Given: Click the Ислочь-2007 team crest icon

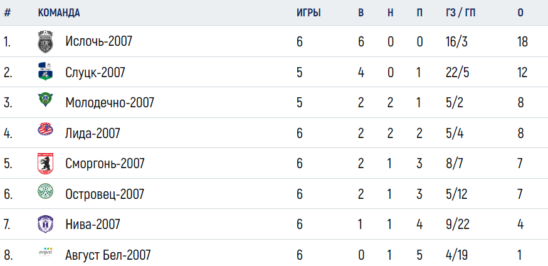Looking at the screenshot, I should [x=45, y=41].
